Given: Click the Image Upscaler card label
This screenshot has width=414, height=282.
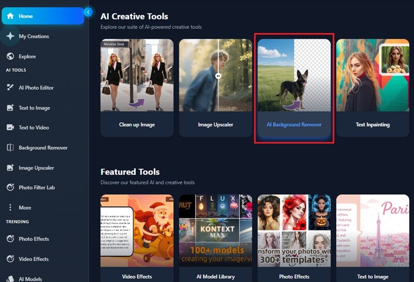Looking at the screenshot, I should pyautogui.click(x=215, y=124).
